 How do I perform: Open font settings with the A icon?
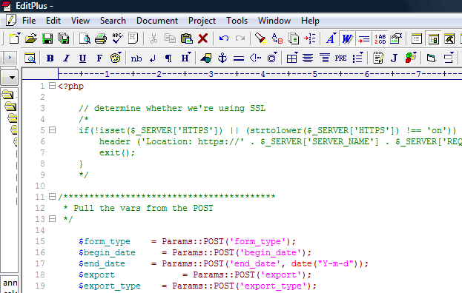click(331, 38)
